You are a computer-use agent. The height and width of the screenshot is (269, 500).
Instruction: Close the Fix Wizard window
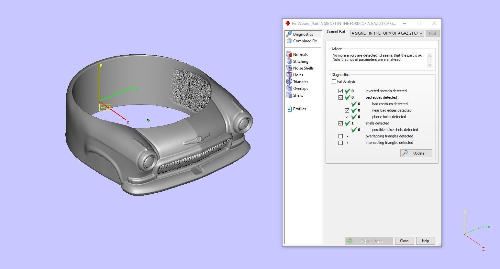coord(434,23)
